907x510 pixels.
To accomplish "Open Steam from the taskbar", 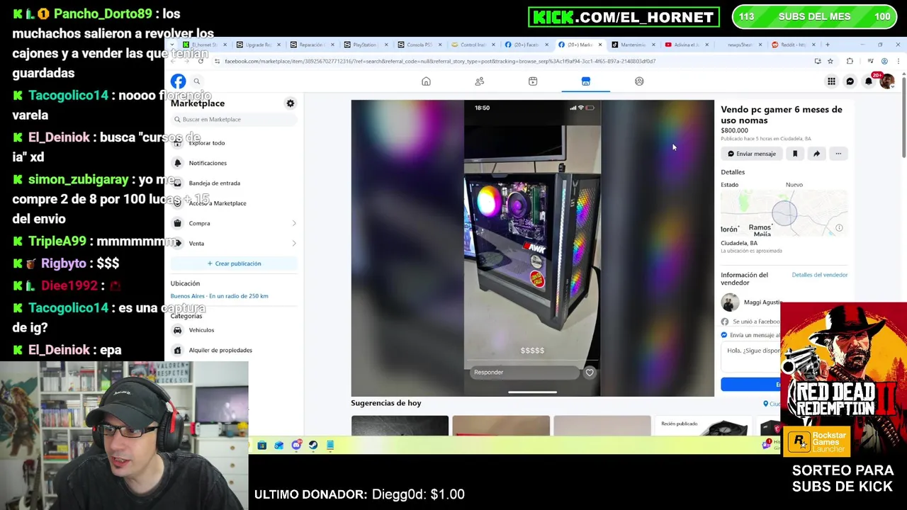I will click(x=313, y=446).
